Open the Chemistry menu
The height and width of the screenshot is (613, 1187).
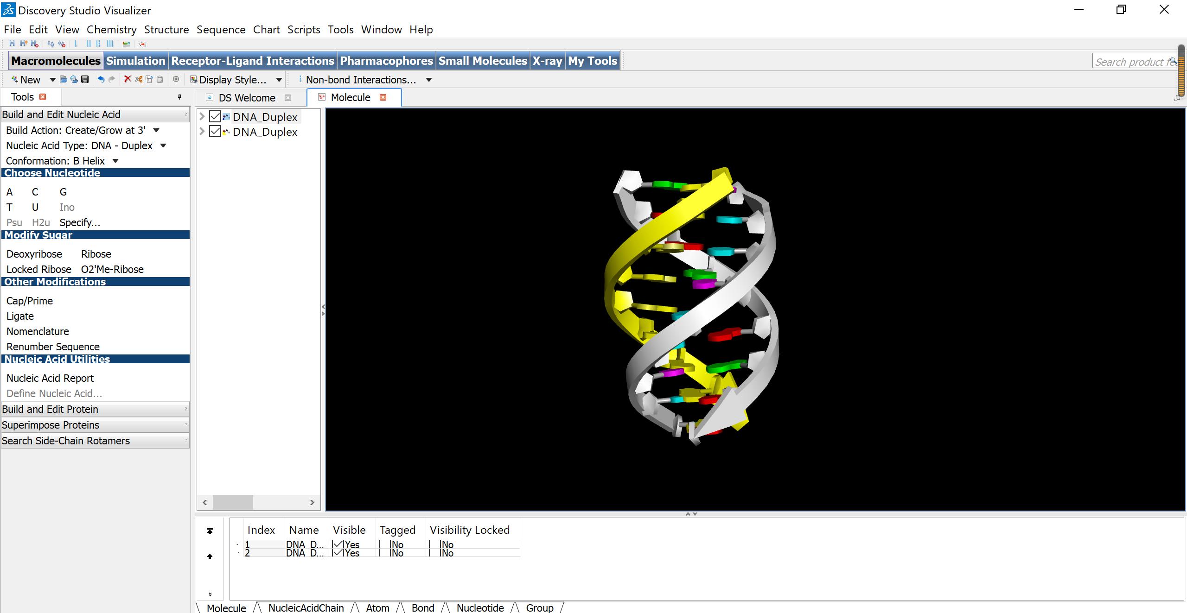tap(111, 30)
